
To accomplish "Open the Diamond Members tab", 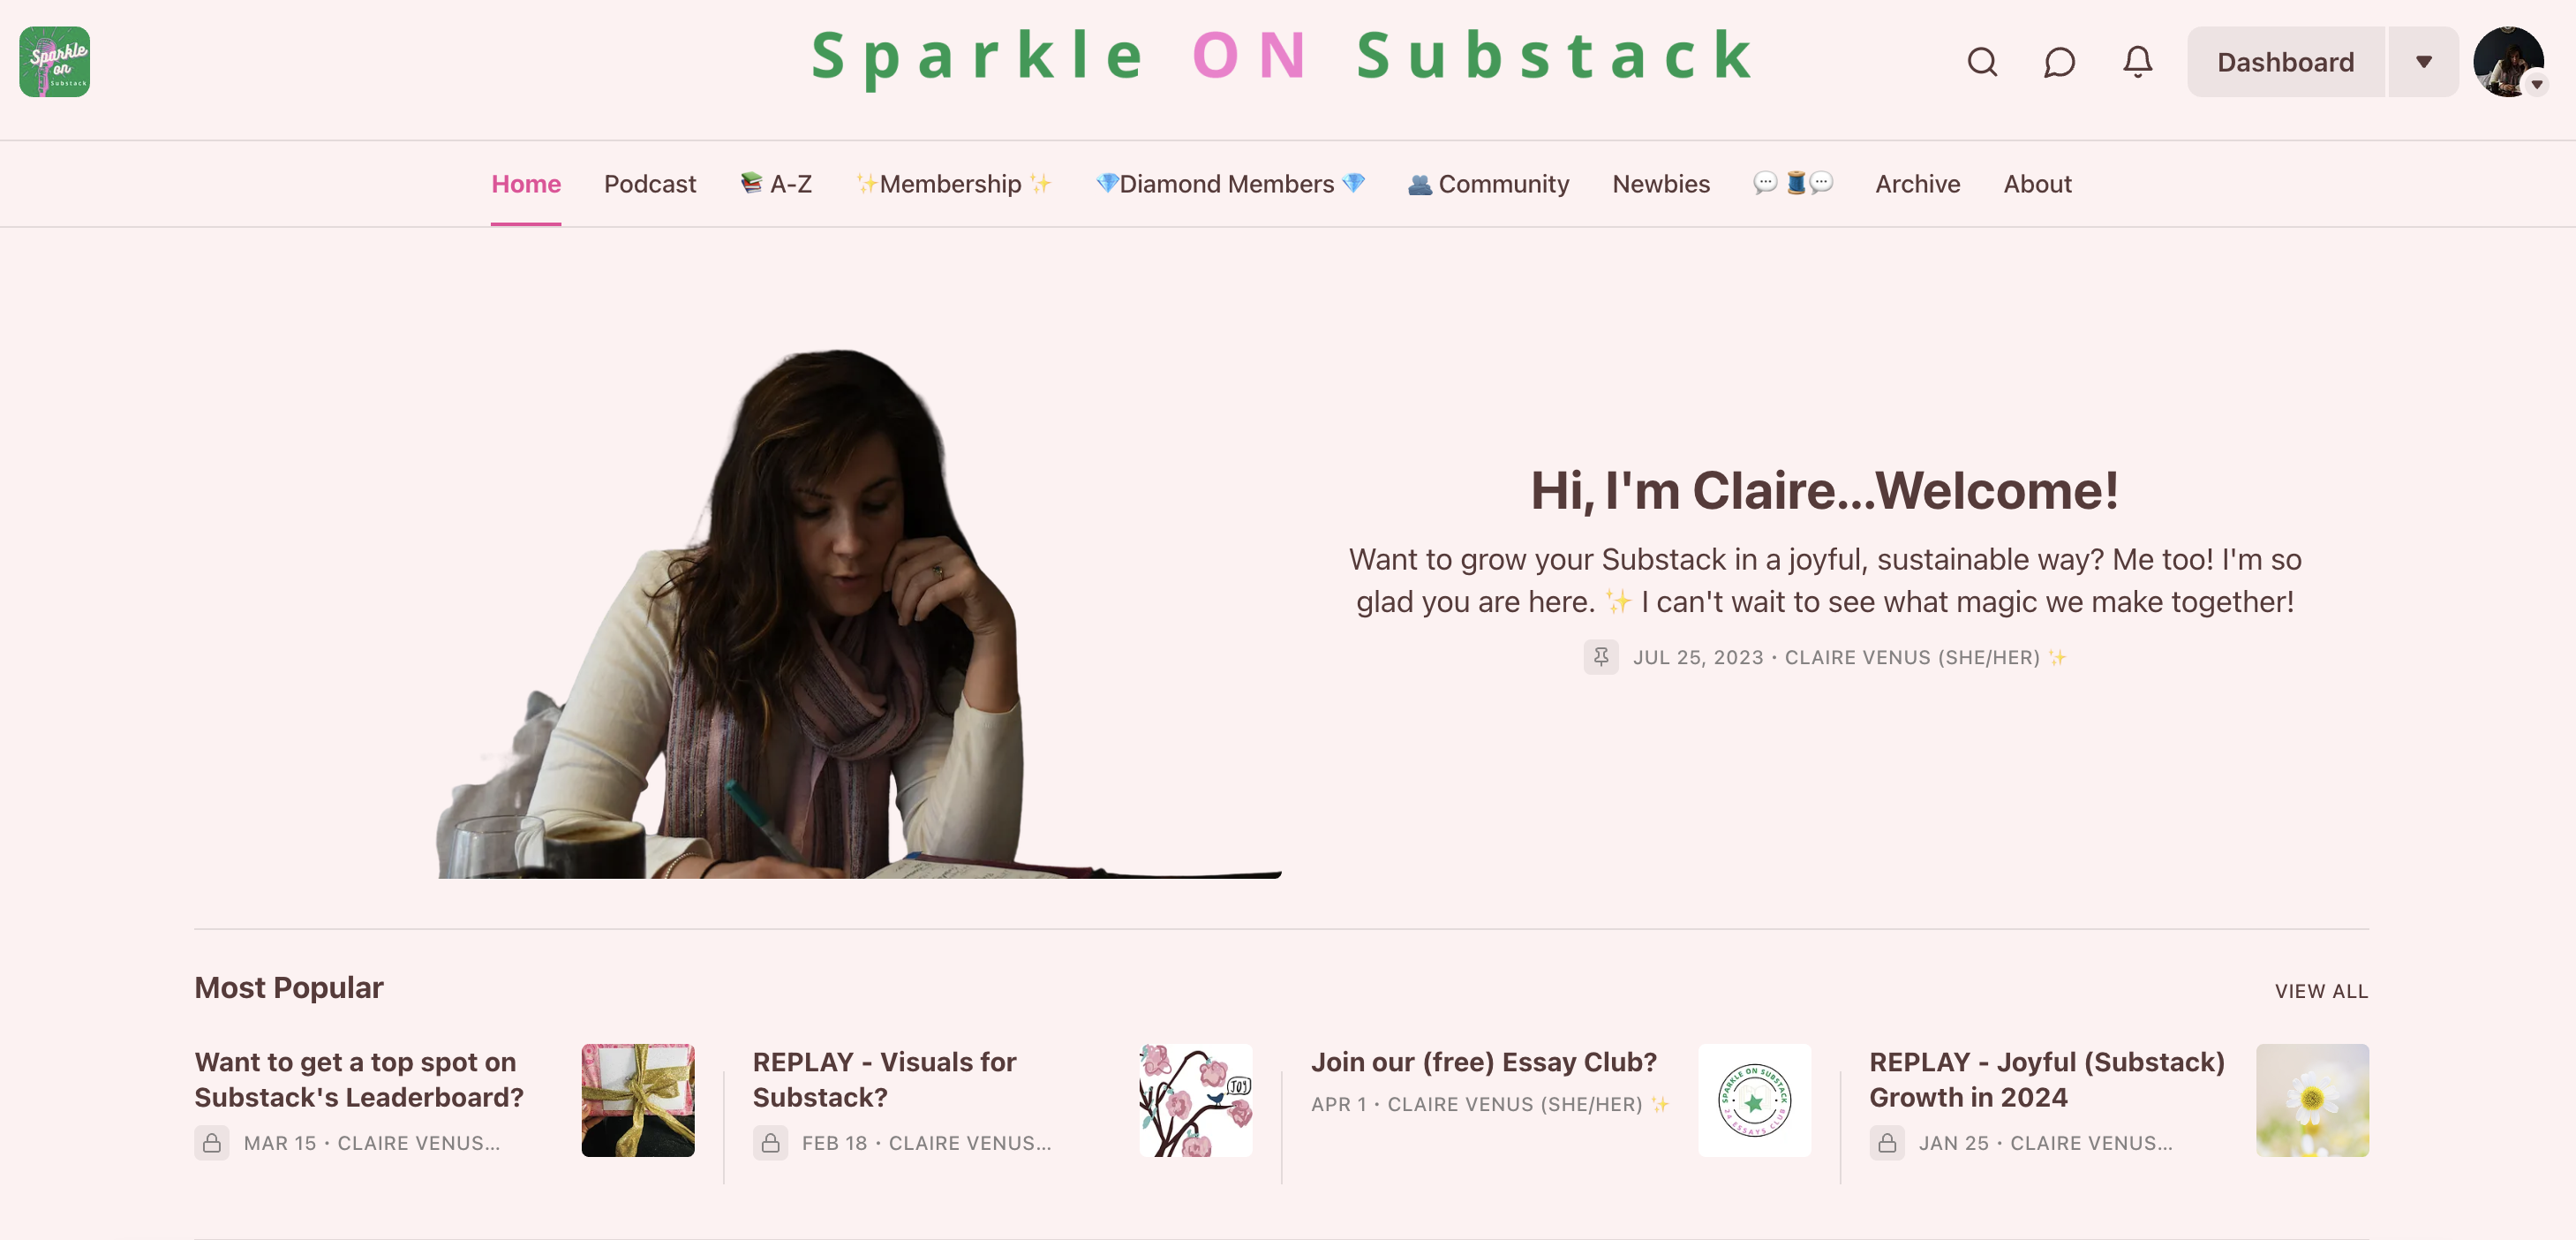I will [x=1229, y=185].
